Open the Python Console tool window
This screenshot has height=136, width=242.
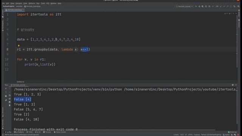coord(60,132)
